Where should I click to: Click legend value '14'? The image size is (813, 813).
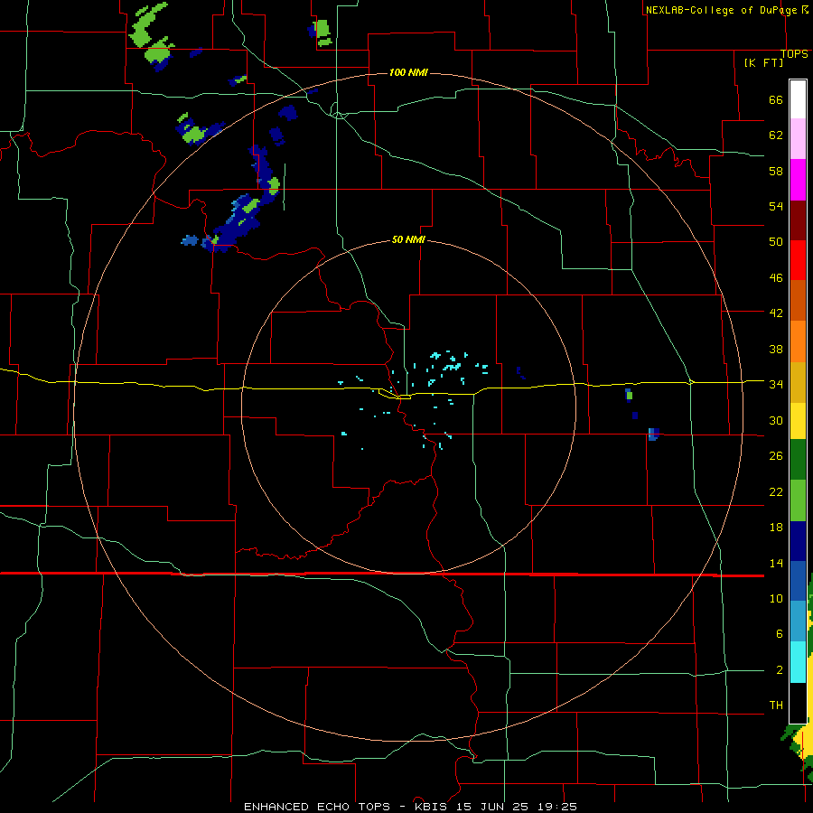point(776,563)
